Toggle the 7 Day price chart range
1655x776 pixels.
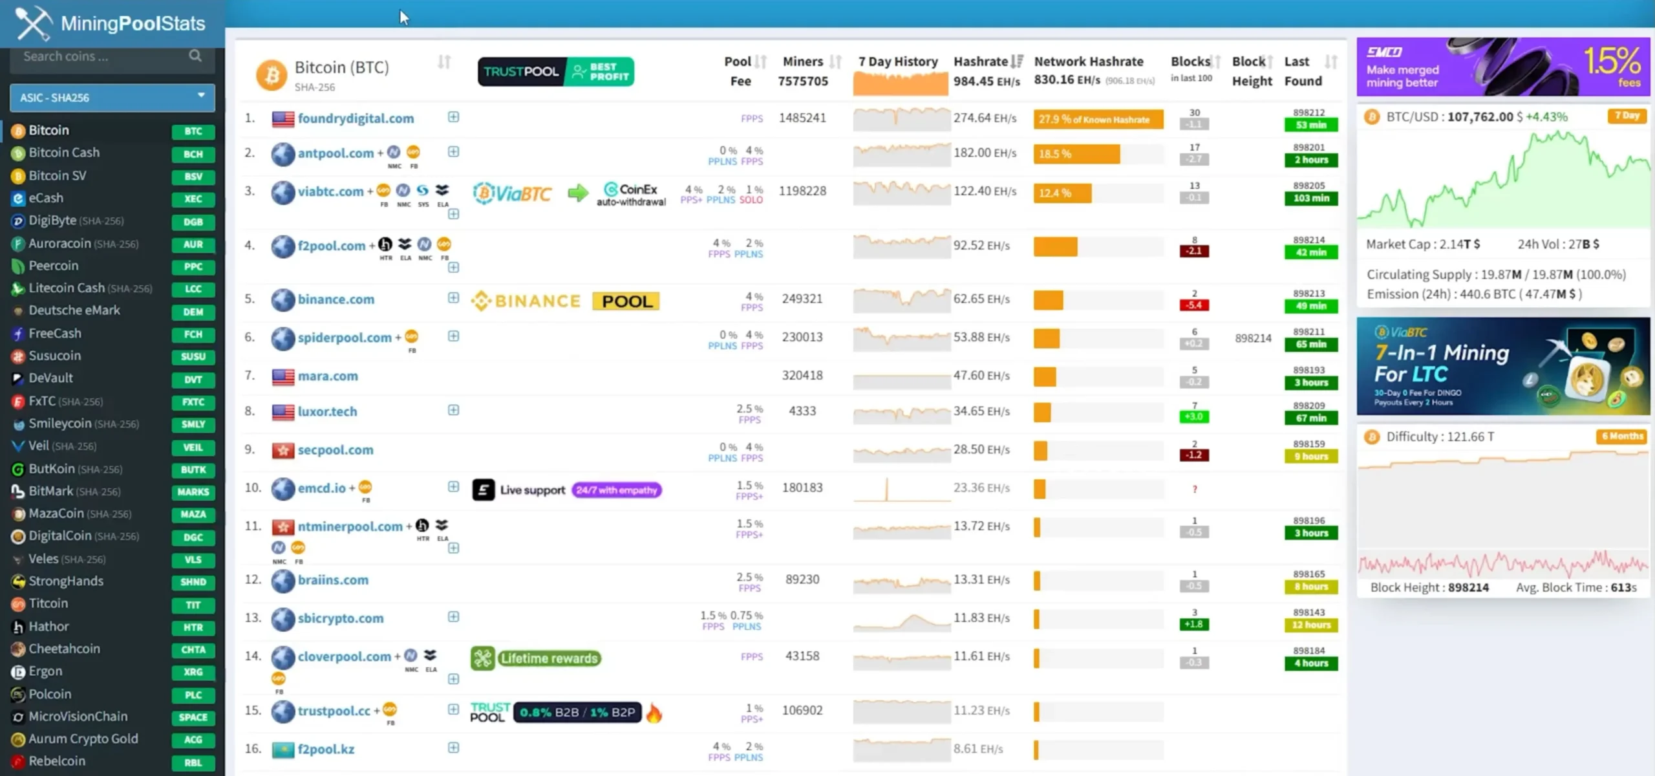[x=1627, y=116]
